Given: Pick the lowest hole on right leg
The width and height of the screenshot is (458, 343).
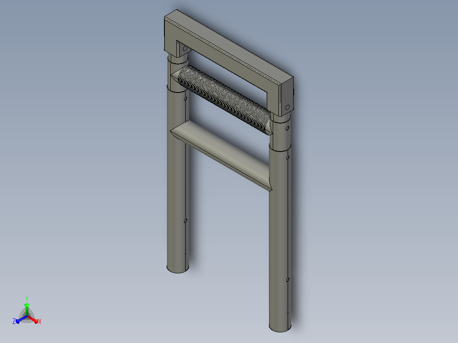Looking at the screenshot, I should (x=288, y=280).
